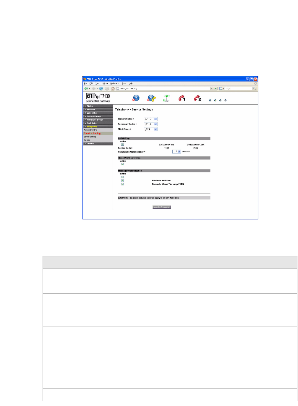The height and width of the screenshot is (406, 298).
Task: Expand the Status sidebar section
Action: tap(98, 106)
